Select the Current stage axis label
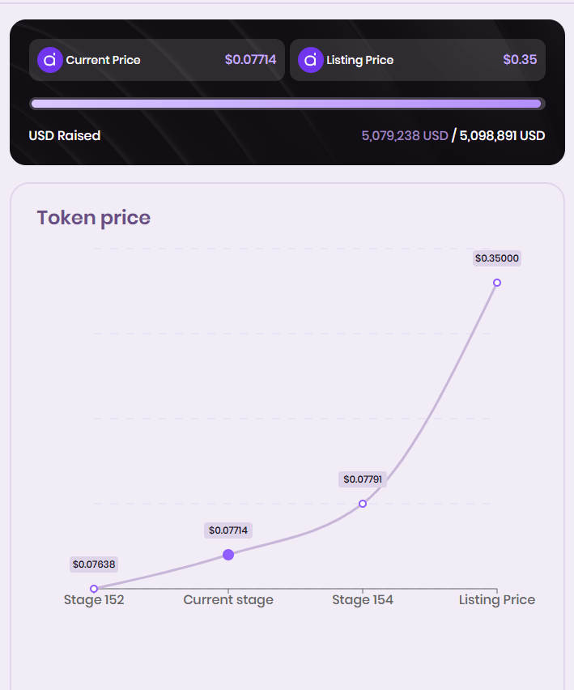Screen dimensions: 574x690 (227, 600)
